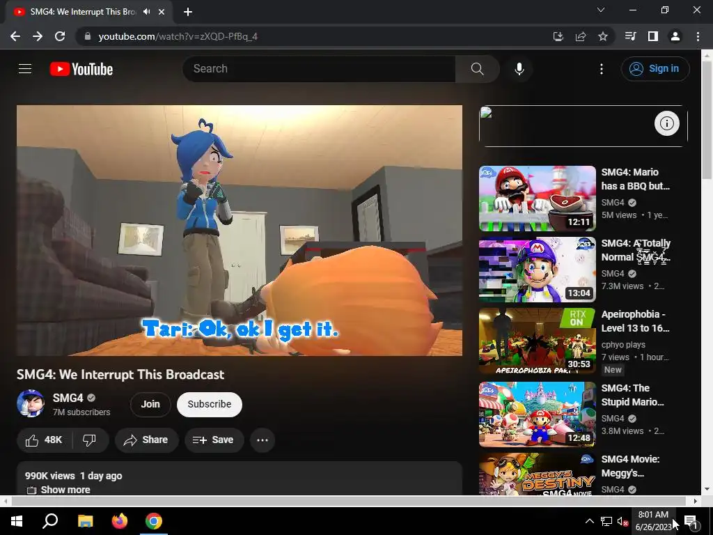Bookmark this tab with the star
Viewport: 713px width, 535px height.
pos(603,36)
